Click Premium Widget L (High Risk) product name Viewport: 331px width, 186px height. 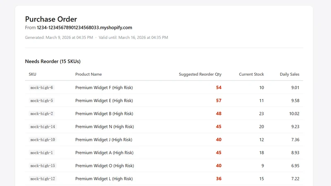(104, 179)
